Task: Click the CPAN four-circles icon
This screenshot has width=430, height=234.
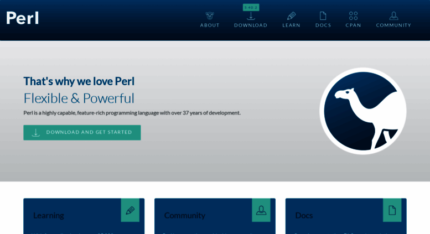Action: coord(353,15)
